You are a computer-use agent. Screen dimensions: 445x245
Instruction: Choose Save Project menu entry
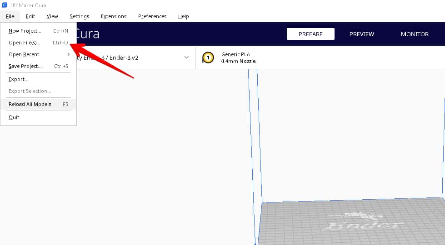click(x=38, y=66)
